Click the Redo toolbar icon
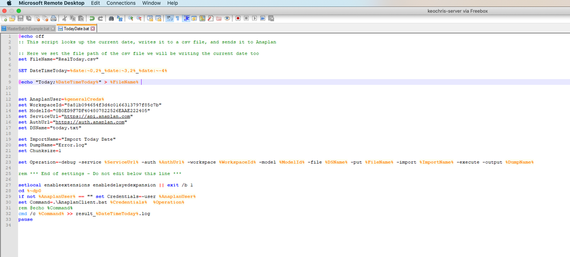Screen dimensions: 570x257 [100, 18]
